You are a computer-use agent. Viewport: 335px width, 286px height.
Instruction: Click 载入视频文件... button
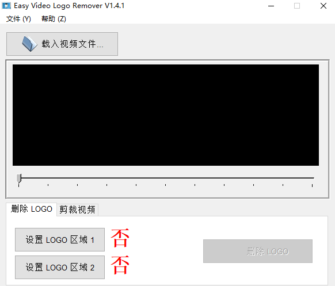(62, 44)
